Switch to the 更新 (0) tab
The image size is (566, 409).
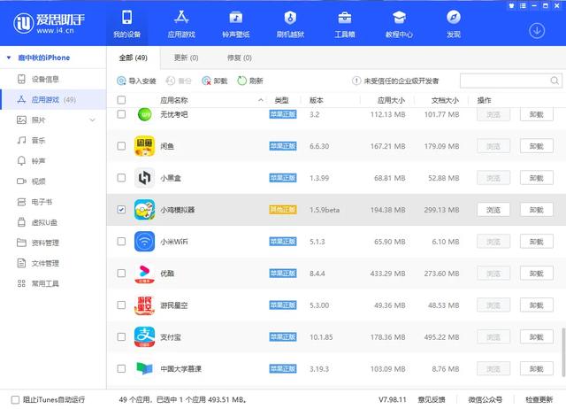coord(186,58)
